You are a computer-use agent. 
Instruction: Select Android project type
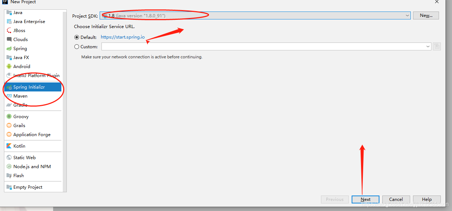point(33,67)
